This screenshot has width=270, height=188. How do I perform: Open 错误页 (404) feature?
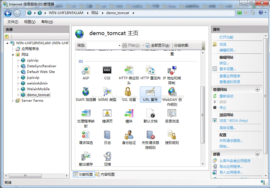click(x=107, y=116)
